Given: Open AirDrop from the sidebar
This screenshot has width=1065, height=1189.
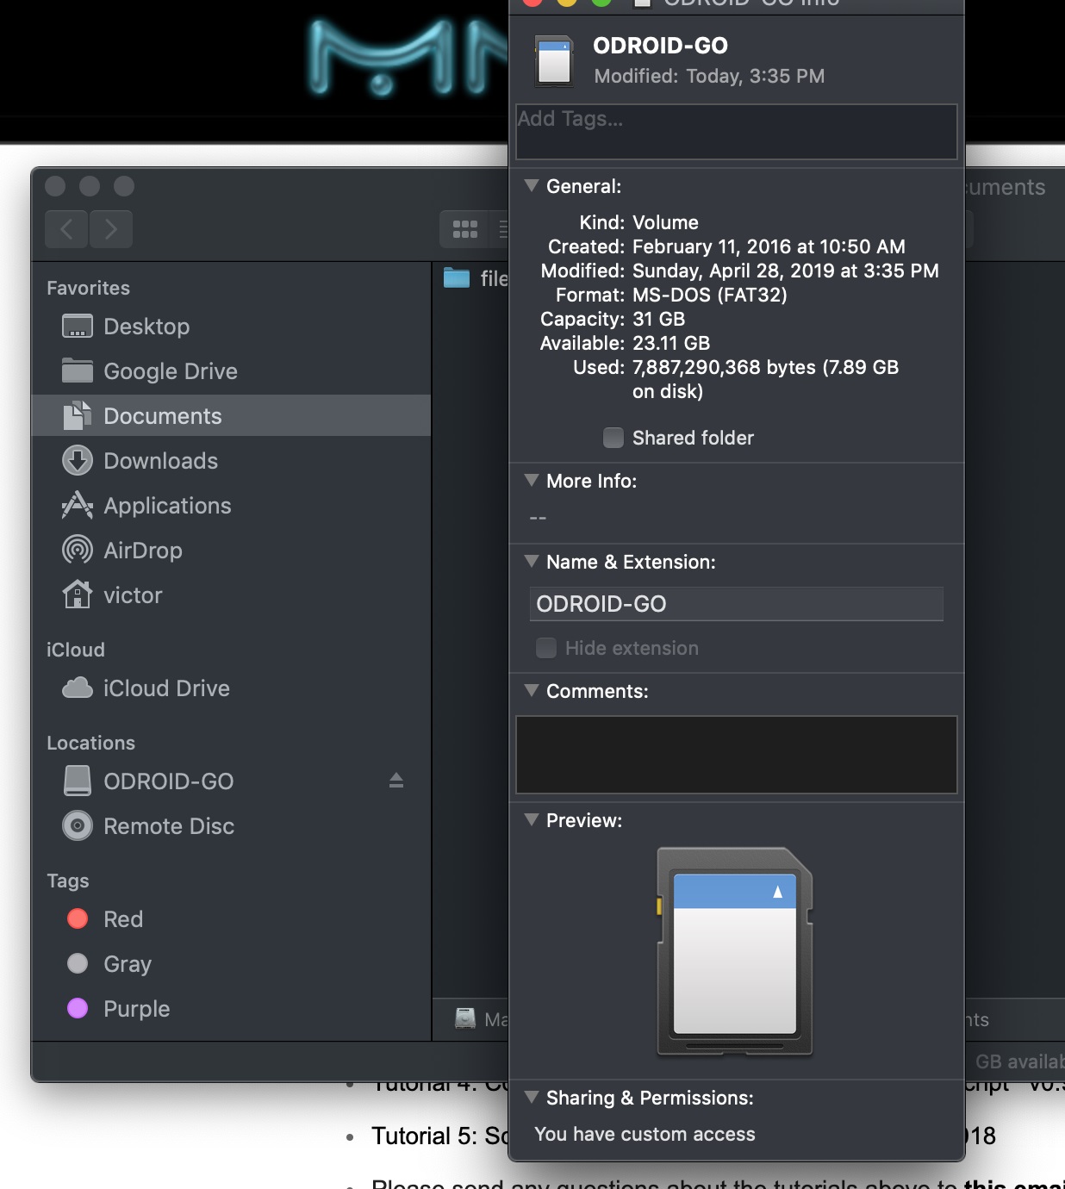Looking at the screenshot, I should coord(142,551).
